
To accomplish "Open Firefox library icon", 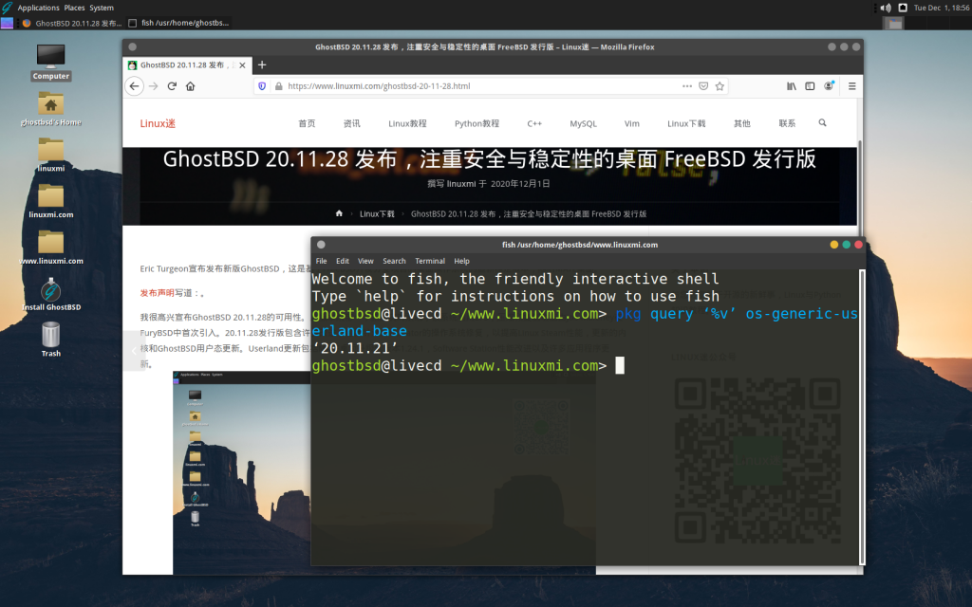I will [792, 86].
